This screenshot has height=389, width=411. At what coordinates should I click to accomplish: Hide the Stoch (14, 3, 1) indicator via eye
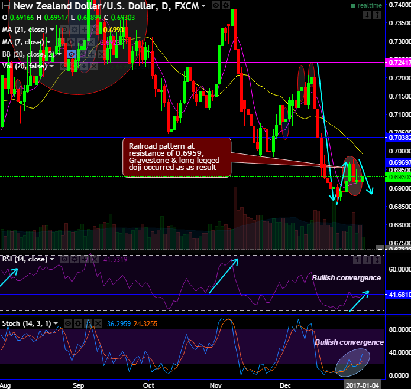(68, 324)
